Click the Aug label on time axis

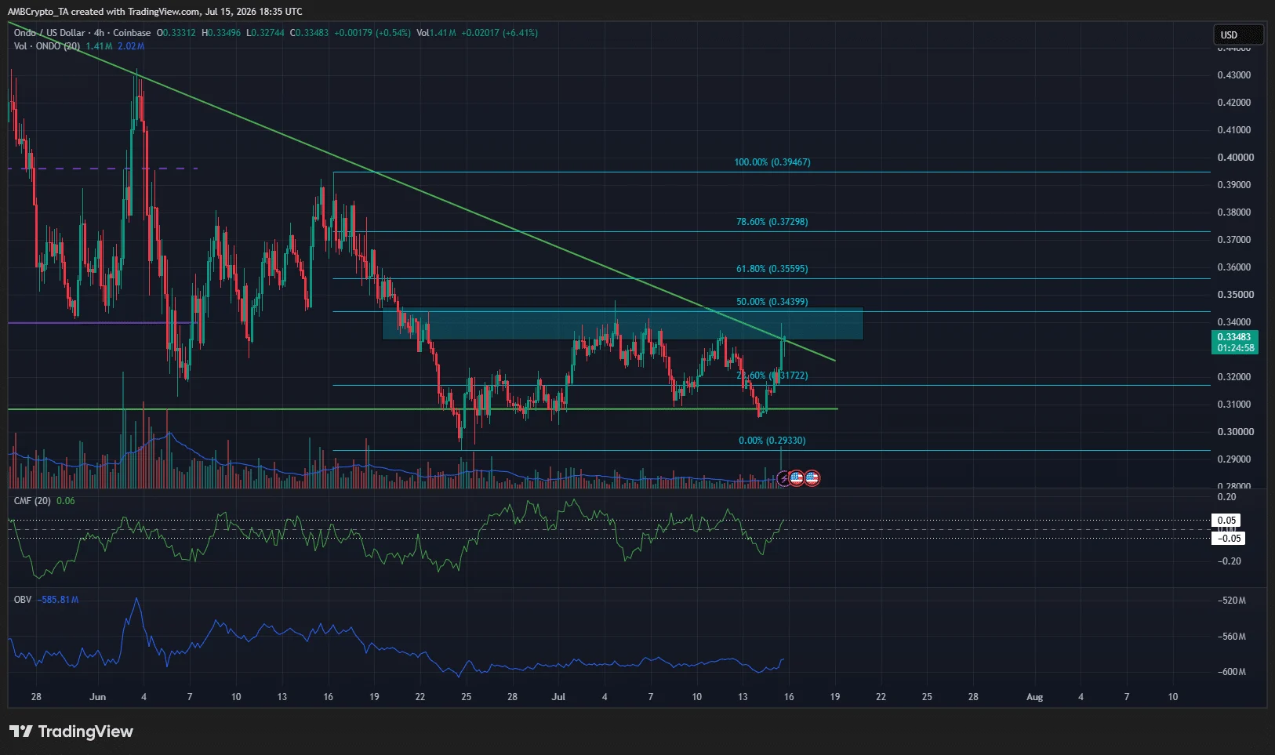pyautogui.click(x=1034, y=697)
